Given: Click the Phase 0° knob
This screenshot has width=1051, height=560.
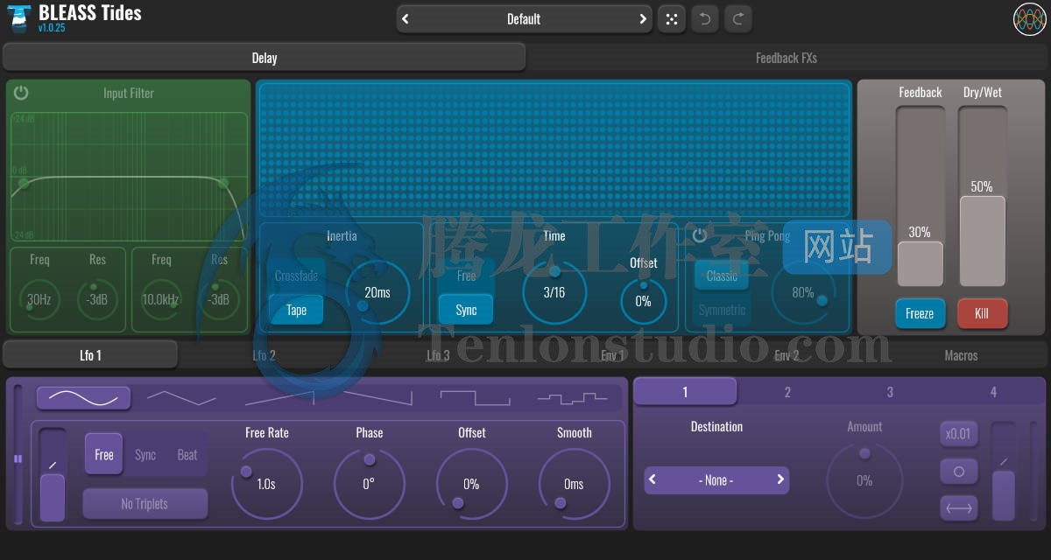Looking at the screenshot, I should click(x=370, y=484).
